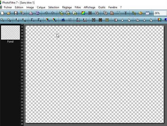Click the Save As icon

point(22,13)
